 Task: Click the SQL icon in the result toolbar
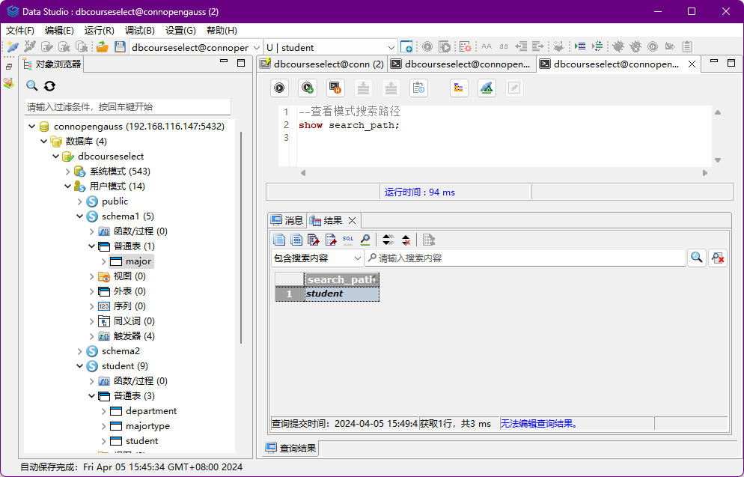(x=348, y=240)
